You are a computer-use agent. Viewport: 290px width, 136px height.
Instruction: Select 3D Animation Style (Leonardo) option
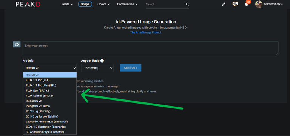(x=49, y=132)
